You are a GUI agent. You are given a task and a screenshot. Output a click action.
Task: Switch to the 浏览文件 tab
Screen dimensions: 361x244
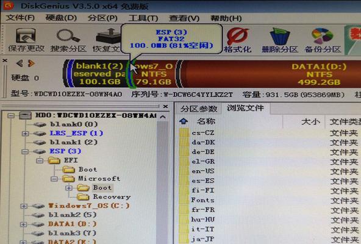[245, 108]
